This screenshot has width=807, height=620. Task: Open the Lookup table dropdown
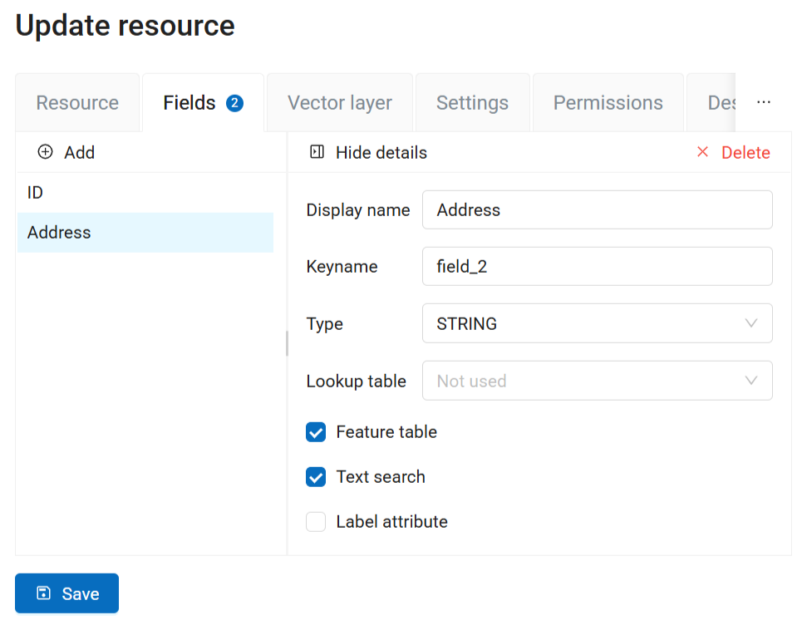click(x=597, y=381)
